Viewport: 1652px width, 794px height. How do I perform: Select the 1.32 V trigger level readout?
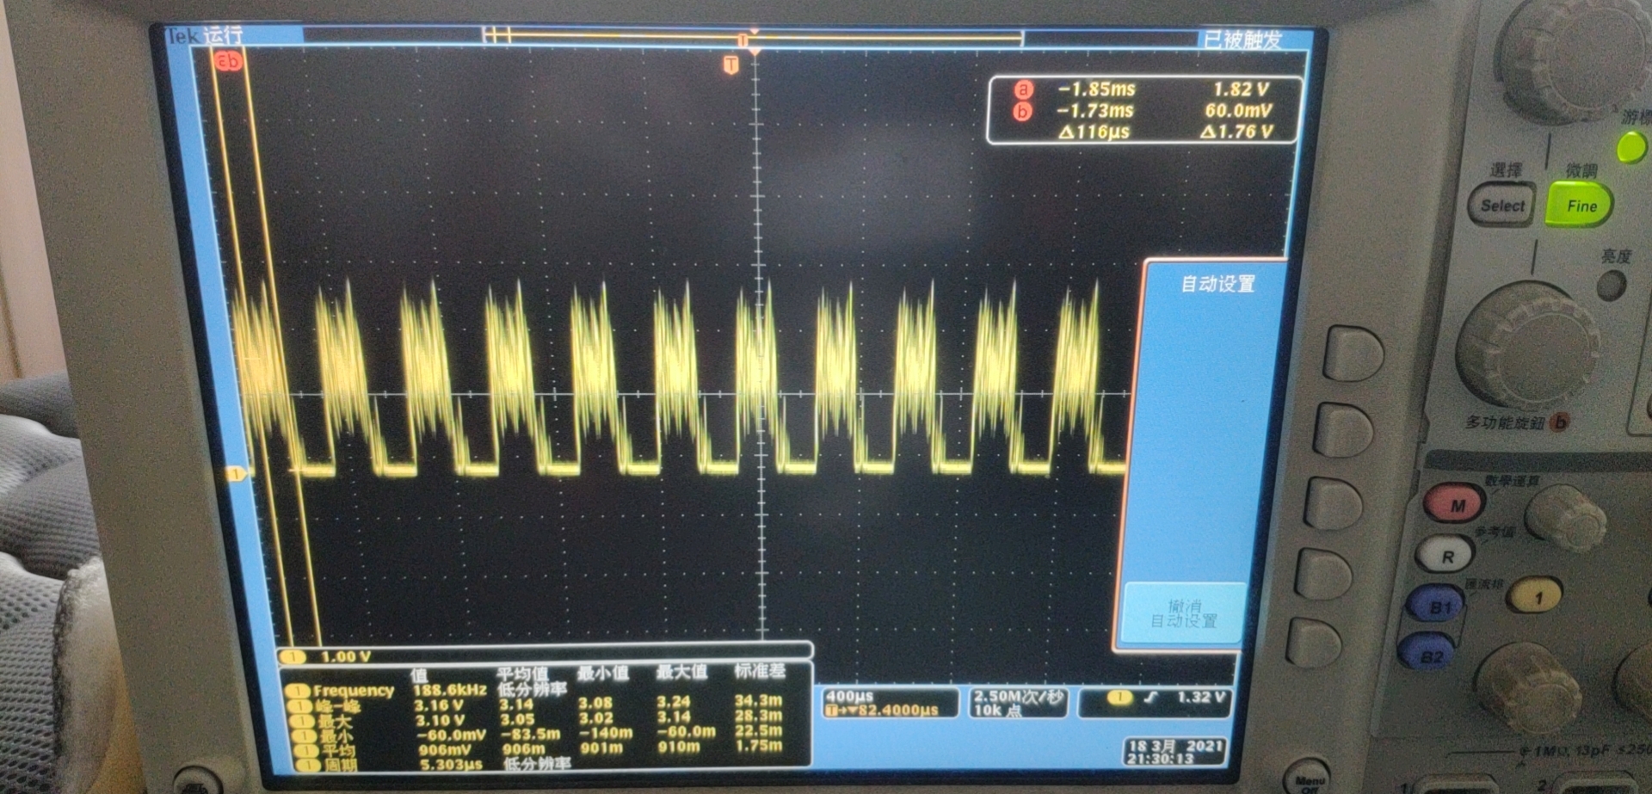tap(1200, 697)
